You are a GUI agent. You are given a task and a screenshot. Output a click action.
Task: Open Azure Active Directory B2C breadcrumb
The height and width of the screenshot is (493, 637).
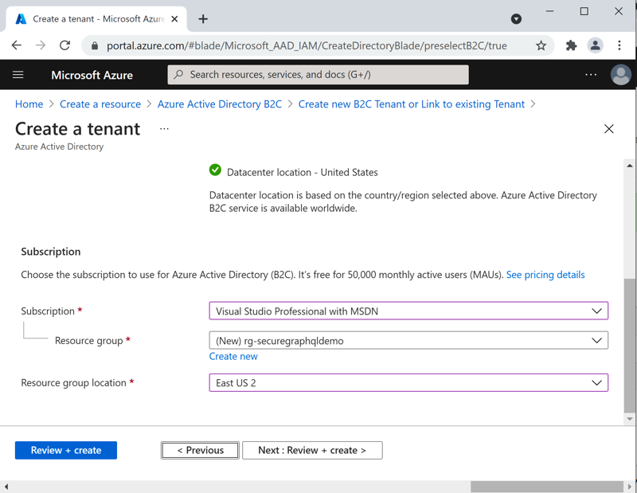220,104
